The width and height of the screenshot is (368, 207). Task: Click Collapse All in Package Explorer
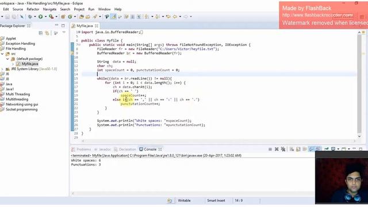(41, 33)
